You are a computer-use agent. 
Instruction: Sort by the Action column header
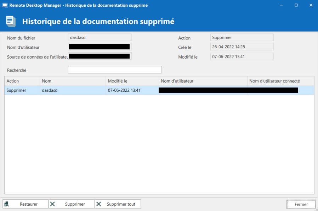click(x=22, y=81)
